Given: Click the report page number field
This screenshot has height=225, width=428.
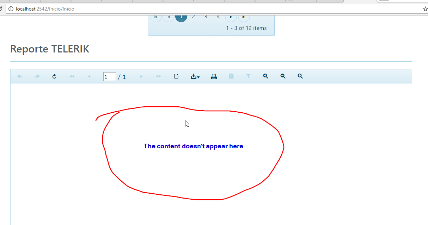Looking at the screenshot, I should [110, 77].
